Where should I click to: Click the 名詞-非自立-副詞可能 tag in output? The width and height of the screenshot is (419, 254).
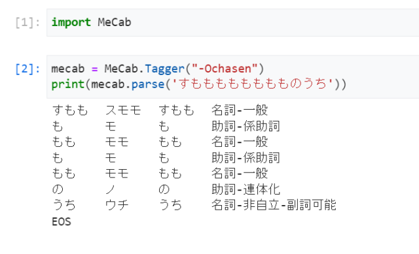coord(274,205)
